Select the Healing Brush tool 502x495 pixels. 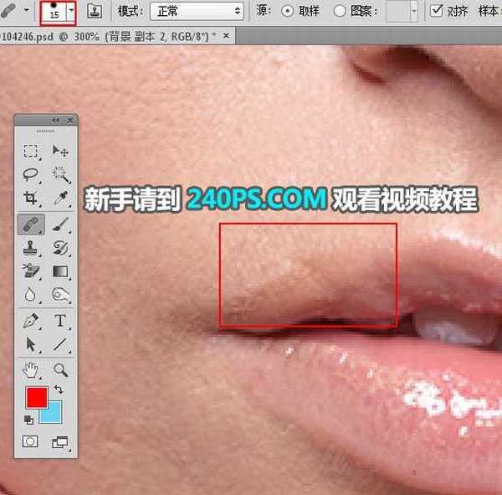point(31,224)
